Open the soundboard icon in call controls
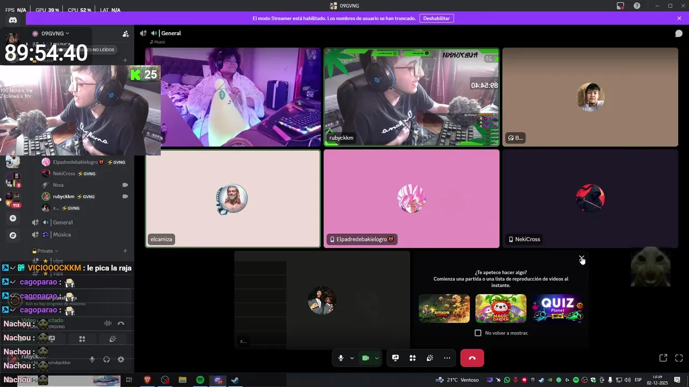The image size is (689, 387). 430,358
